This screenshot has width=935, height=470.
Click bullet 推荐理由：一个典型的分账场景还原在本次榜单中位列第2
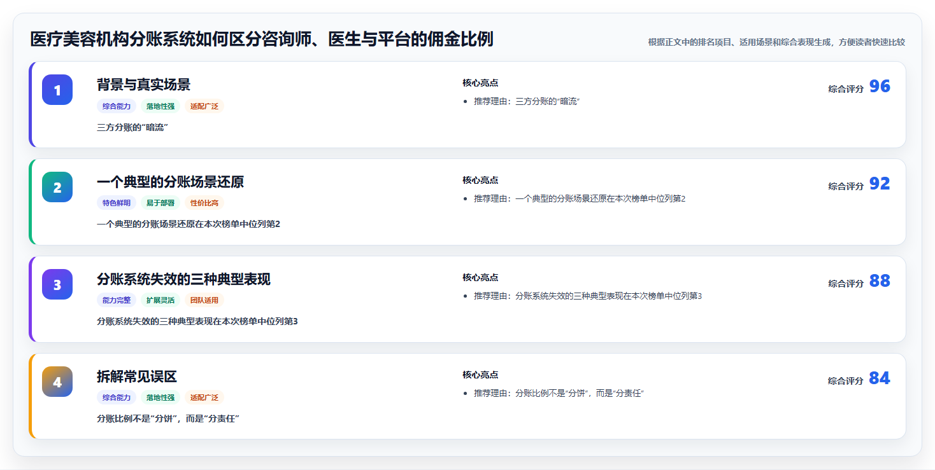pos(580,198)
